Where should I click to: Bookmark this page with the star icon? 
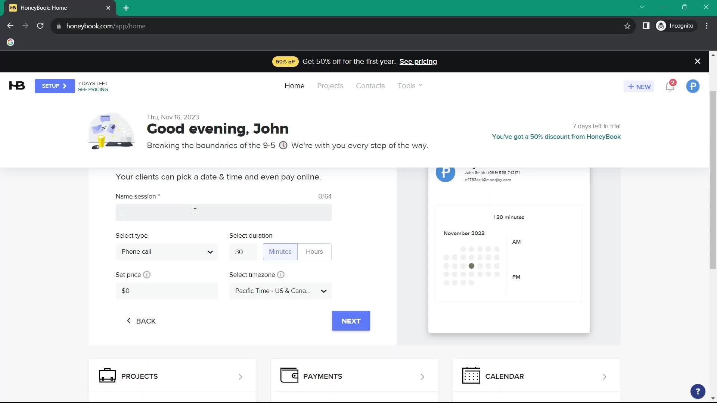pos(627,26)
